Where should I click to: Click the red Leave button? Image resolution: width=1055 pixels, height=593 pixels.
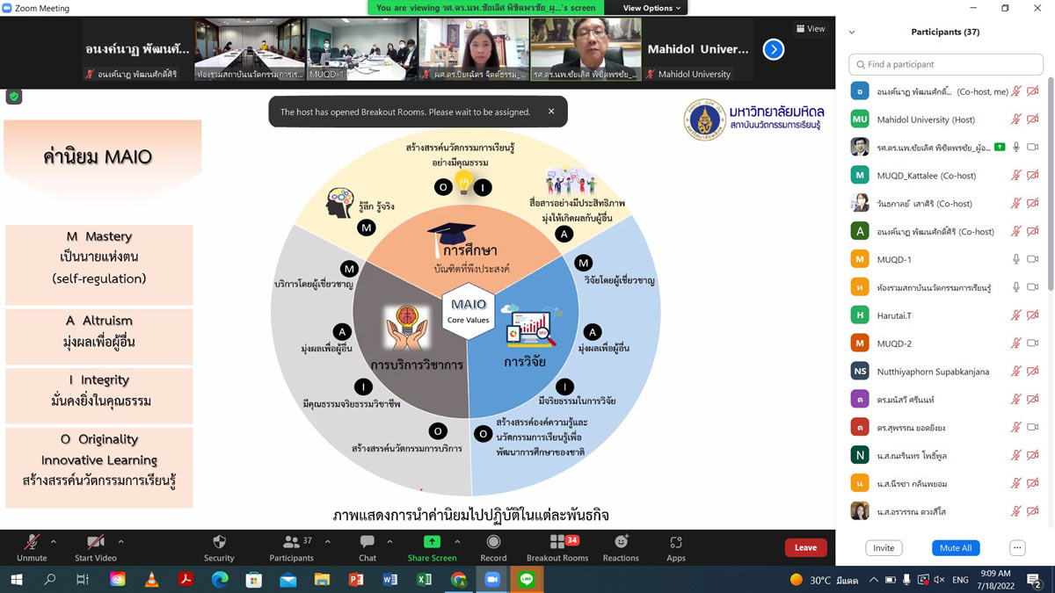(x=805, y=548)
